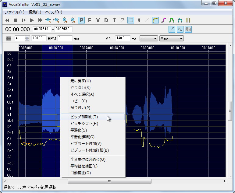
Task: Select 半音単位に丸める(Q) in context menu
Action: 93,160
